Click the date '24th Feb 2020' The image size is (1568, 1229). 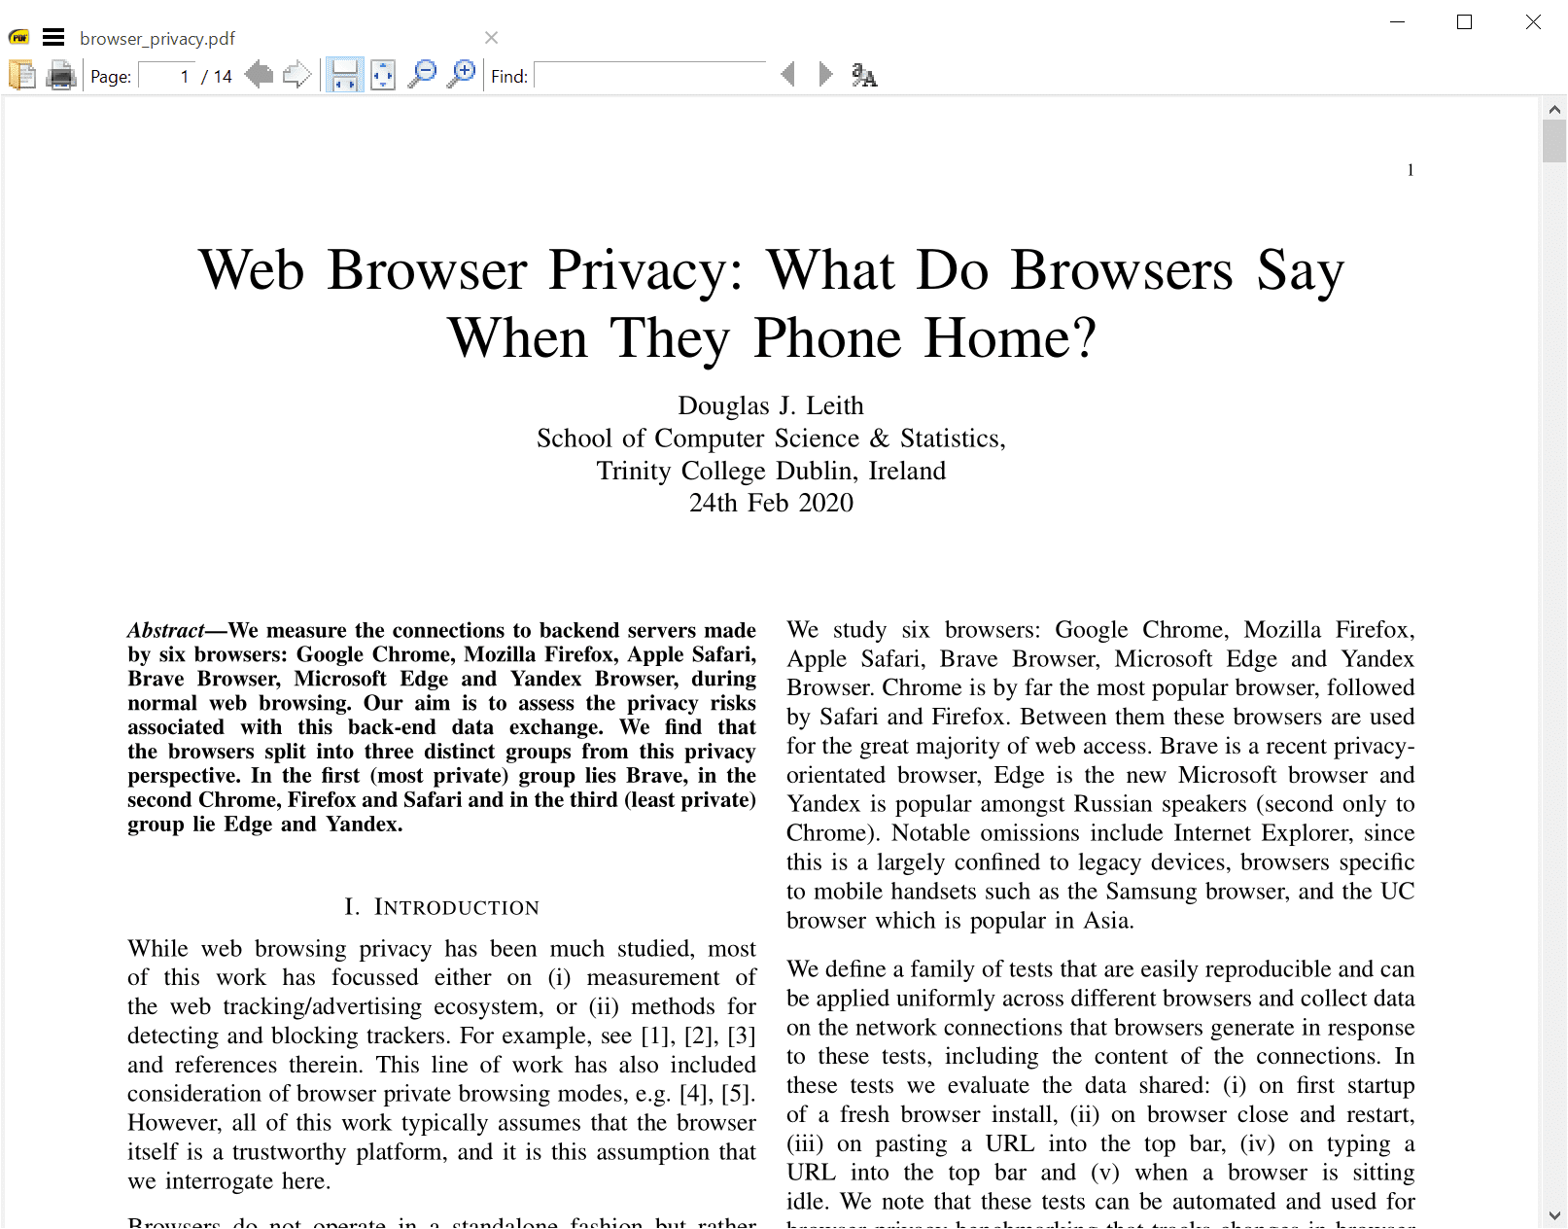[x=771, y=503]
